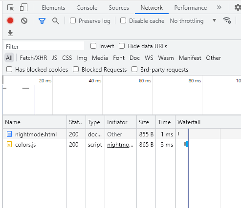Switch to the Console tab
241x208 pixels.
(x=87, y=8)
